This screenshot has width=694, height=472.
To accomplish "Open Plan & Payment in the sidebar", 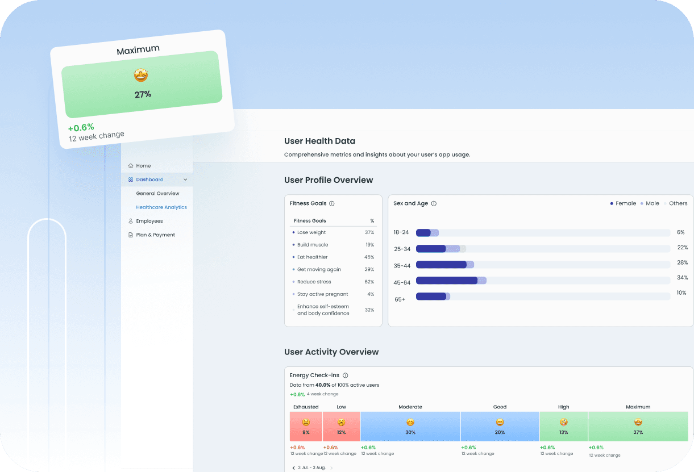I will 157,235.
